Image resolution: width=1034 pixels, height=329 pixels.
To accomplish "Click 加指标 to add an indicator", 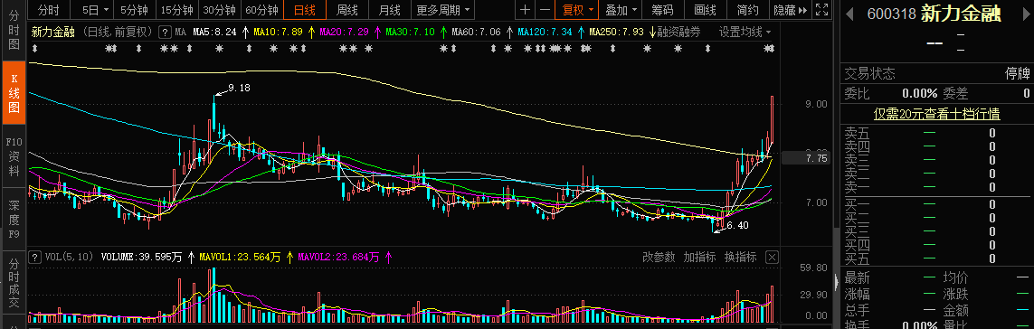I will (x=699, y=257).
